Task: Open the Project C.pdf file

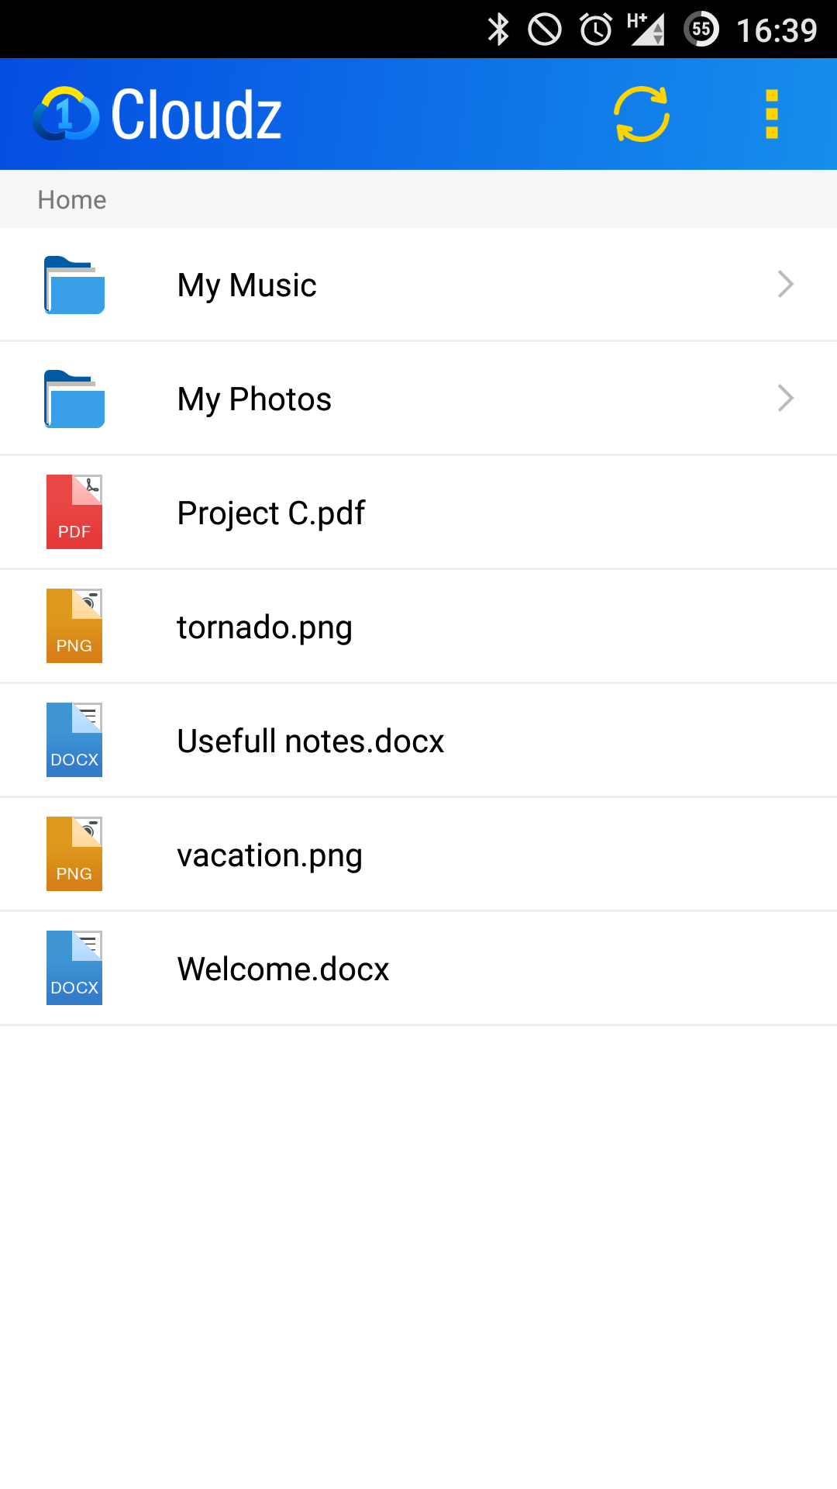Action: pyautogui.click(x=270, y=513)
